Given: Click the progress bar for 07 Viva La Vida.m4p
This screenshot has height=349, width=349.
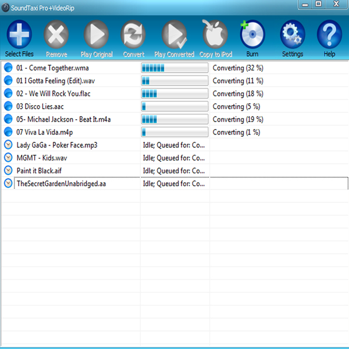Looking at the screenshot, I should tap(174, 132).
